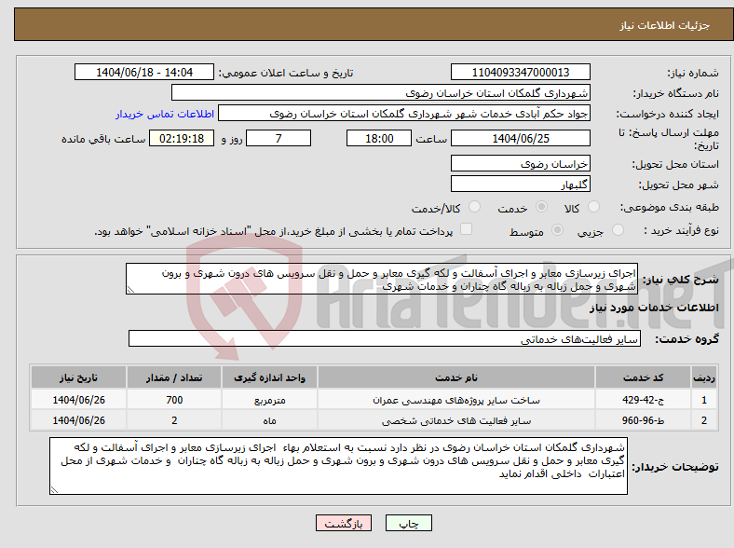Select the جزیی purchase type radio
Screen dimensions: 734x548
click(x=618, y=229)
